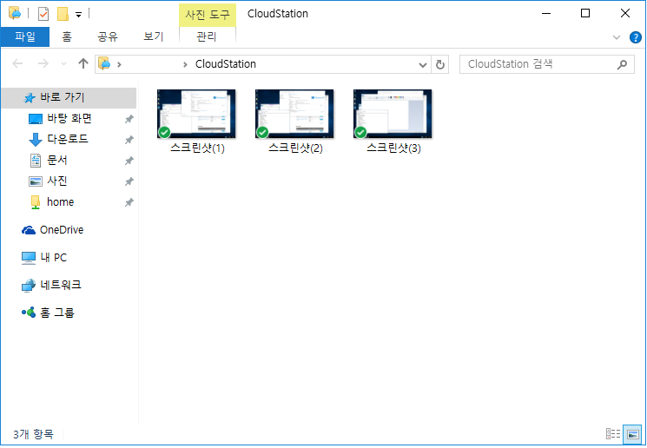Screen dimensions: 647x448
Task: Go forward with the forward arrow
Action: (x=43, y=63)
